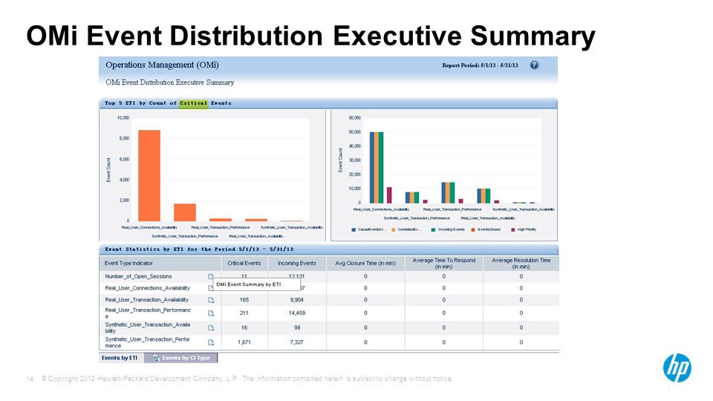Open the report help question-mark icon
Viewport: 713px width, 401px height.
[x=534, y=65]
